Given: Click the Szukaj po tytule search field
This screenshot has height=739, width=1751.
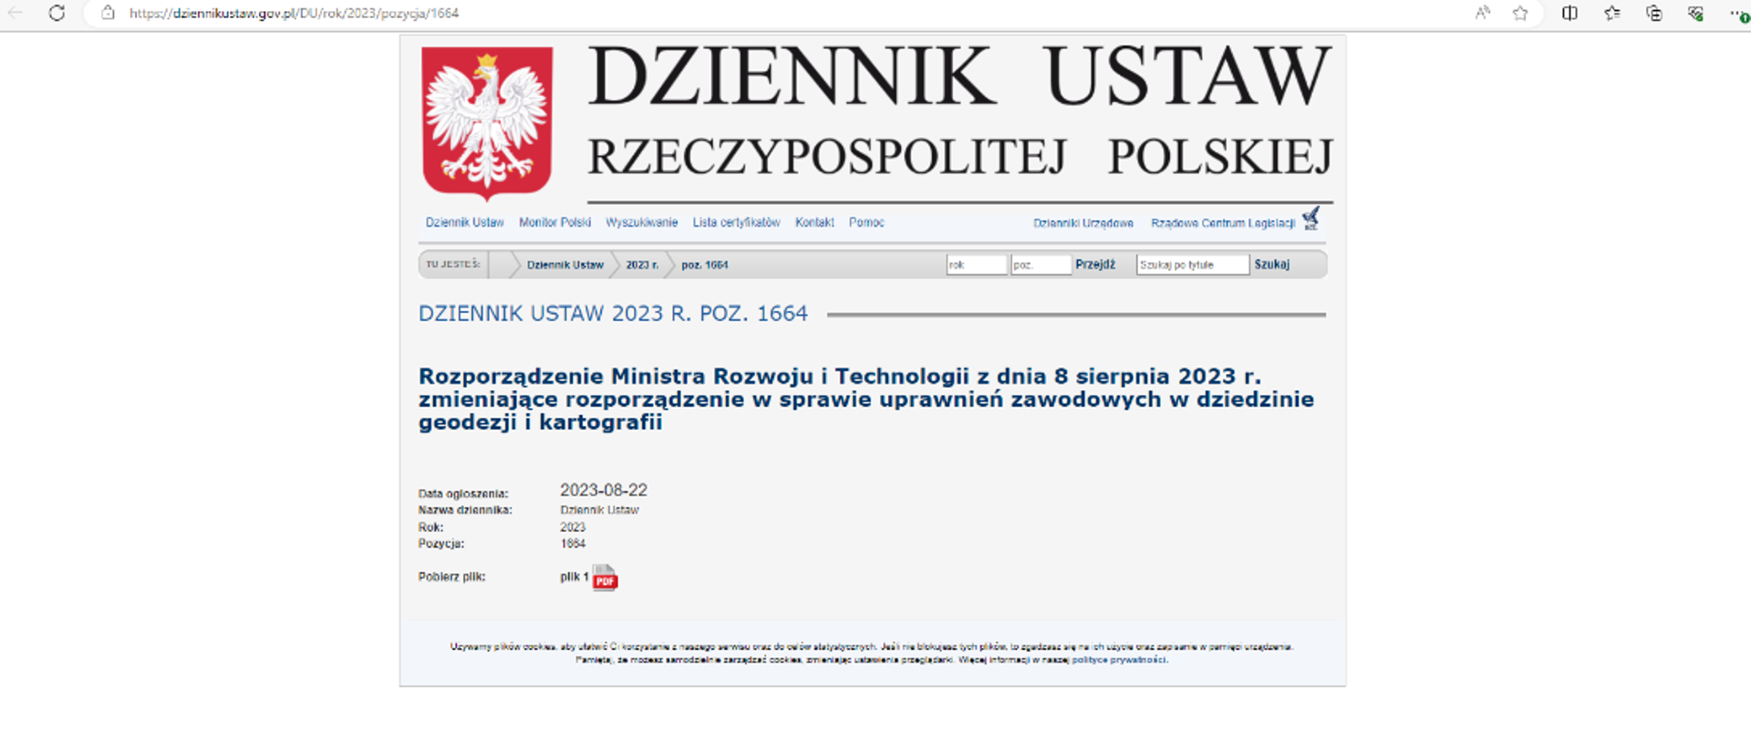Looking at the screenshot, I should [x=1192, y=265].
